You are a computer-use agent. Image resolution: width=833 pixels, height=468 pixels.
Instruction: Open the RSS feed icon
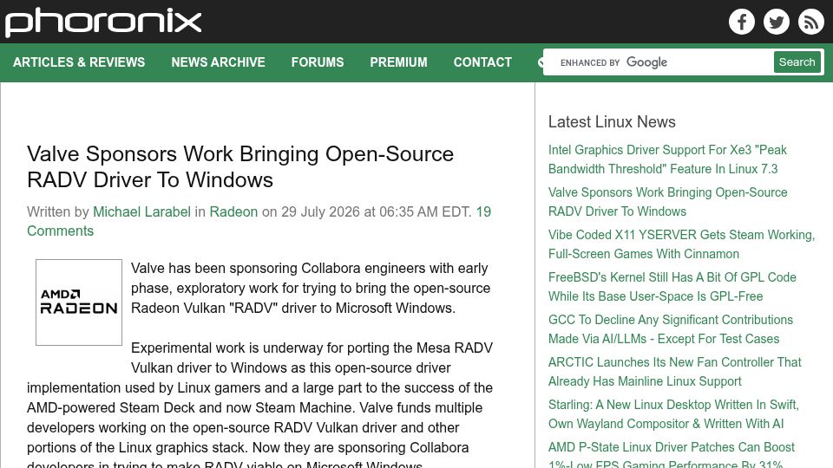pos(810,22)
